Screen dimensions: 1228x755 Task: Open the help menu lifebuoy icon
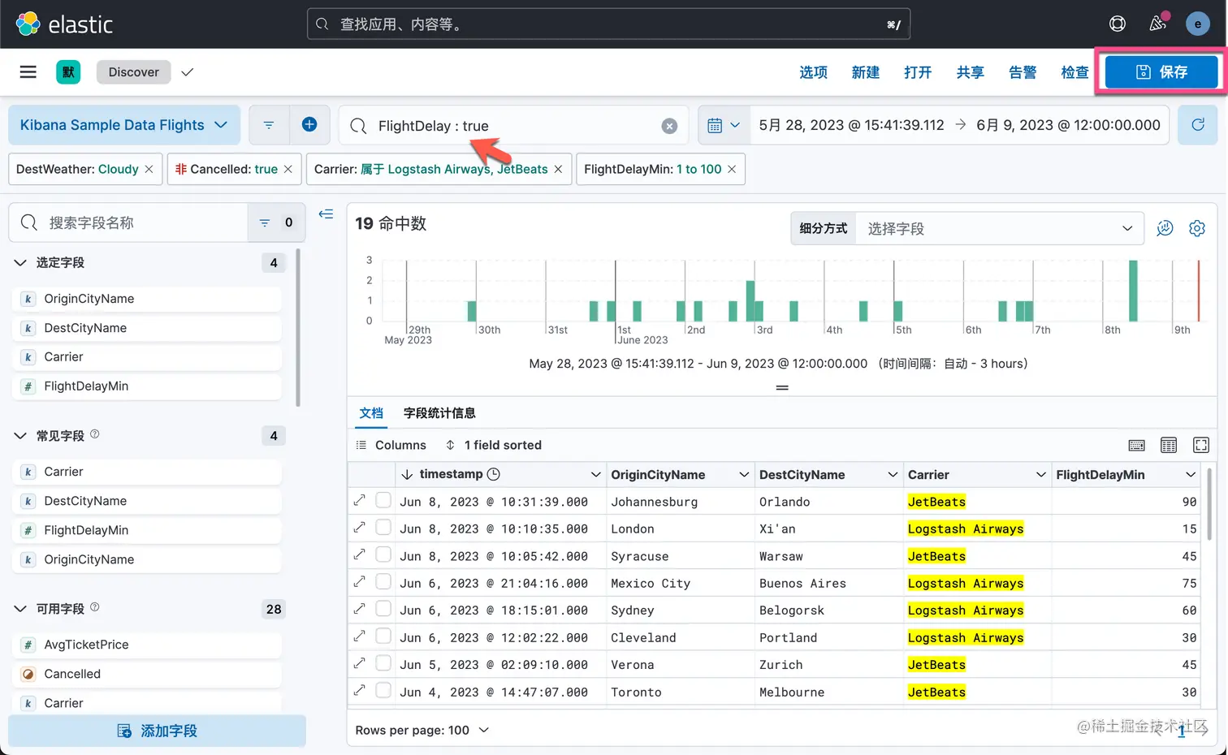click(x=1118, y=24)
